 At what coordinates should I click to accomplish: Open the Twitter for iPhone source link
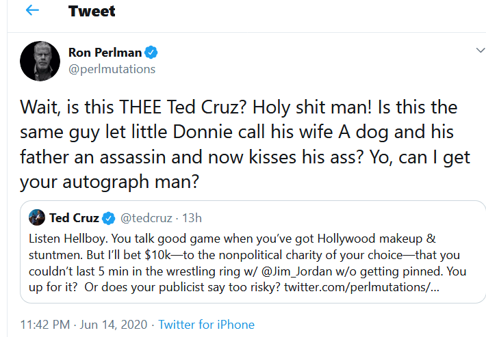click(206, 325)
